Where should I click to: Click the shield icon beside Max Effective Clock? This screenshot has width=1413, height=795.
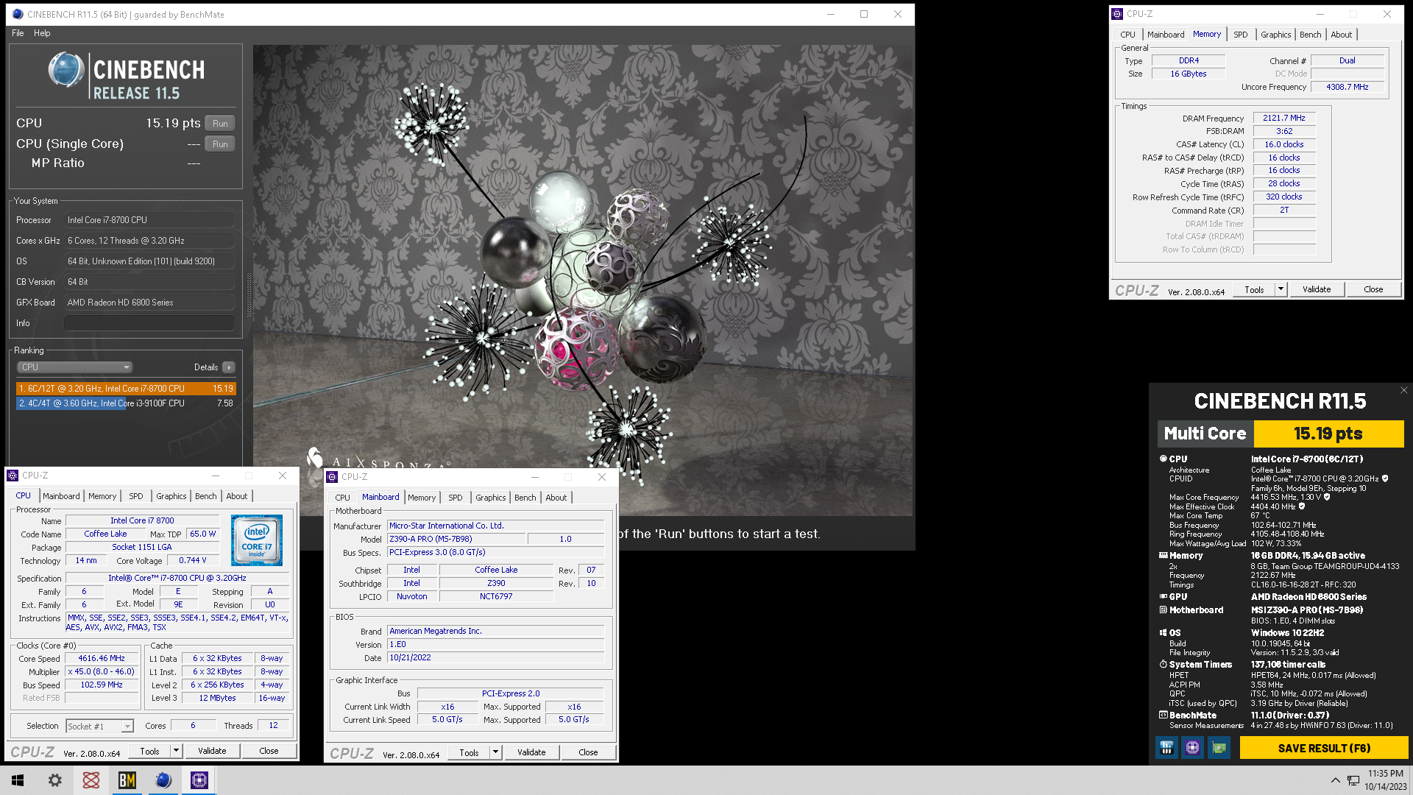pyautogui.click(x=1301, y=506)
